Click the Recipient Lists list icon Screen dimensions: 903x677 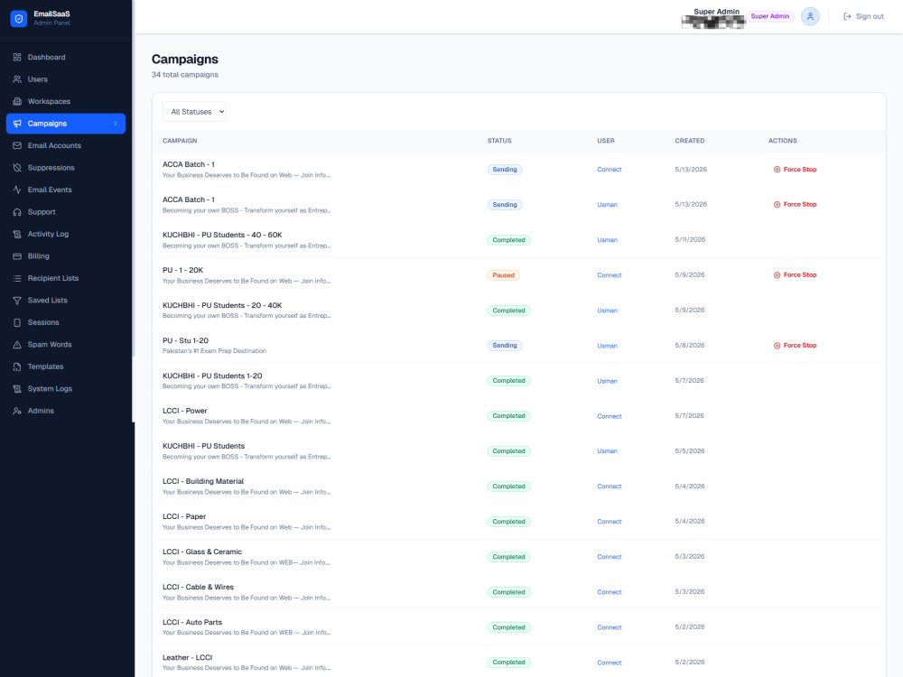pyautogui.click(x=17, y=278)
